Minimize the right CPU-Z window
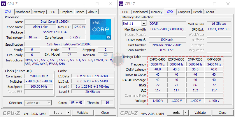The height and width of the screenshot is (117, 235). (201, 4)
